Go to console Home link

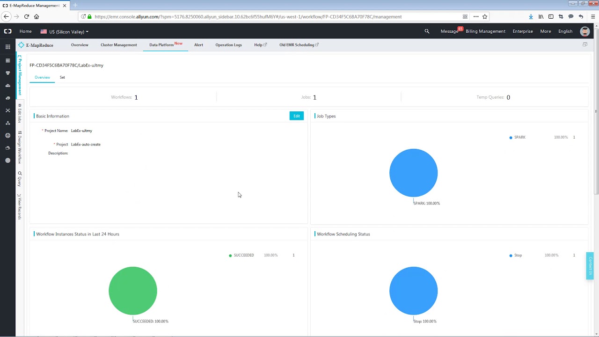[x=26, y=31]
